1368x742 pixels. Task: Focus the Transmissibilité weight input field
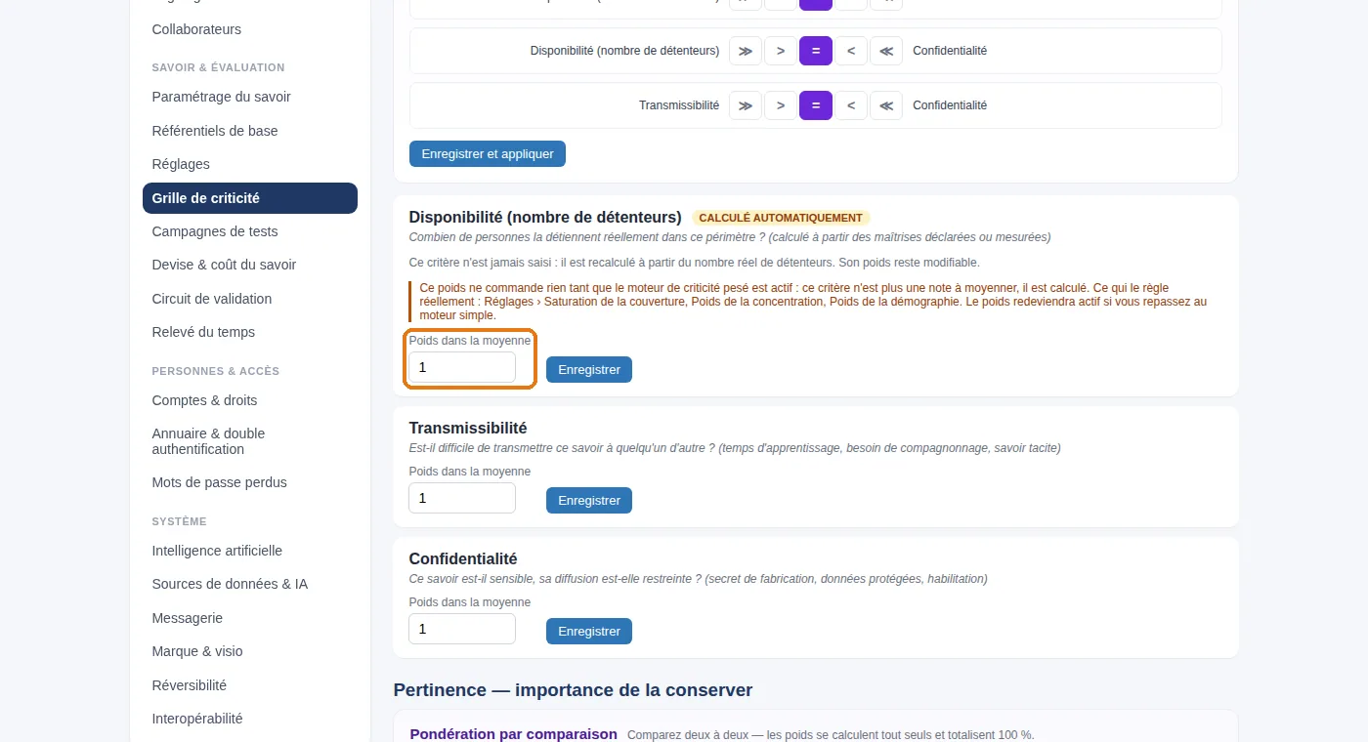462,498
